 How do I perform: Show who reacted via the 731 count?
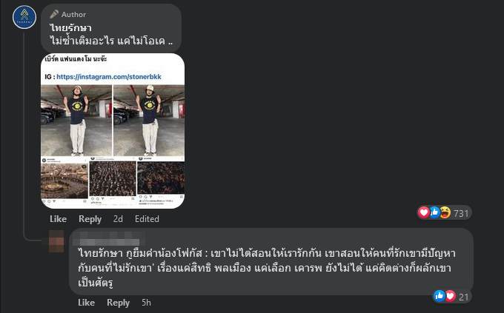pyautogui.click(x=461, y=213)
